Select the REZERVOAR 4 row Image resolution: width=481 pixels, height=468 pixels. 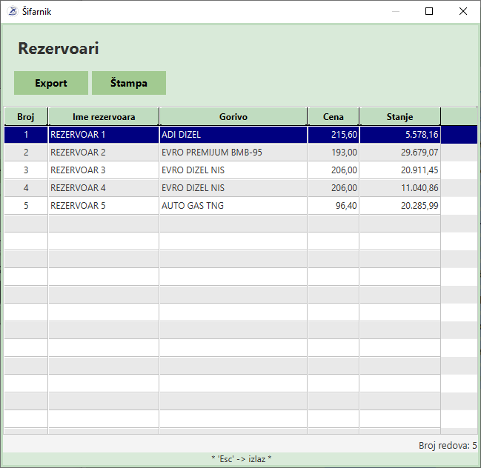[x=104, y=188]
